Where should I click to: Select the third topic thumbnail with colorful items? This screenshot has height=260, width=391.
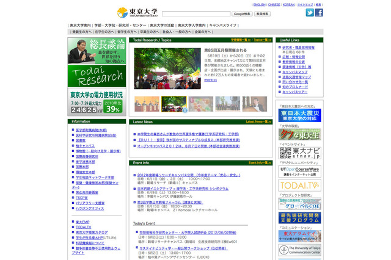coord(201,104)
